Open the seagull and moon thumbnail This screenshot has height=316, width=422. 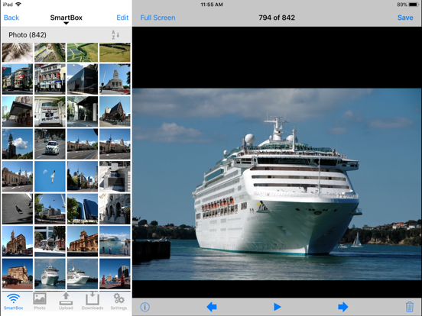pos(50,176)
